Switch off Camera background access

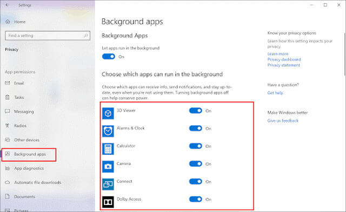point(196,163)
